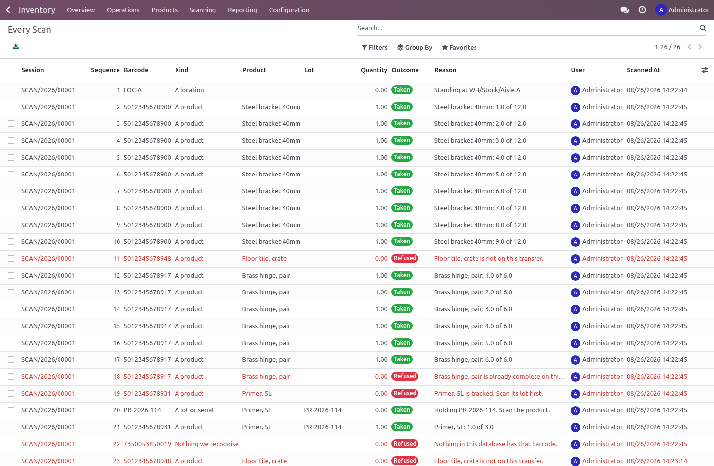This screenshot has height=466, width=714.
Task: Check the PR-2026-114 barcode row checkbox
Action: [x=11, y=410]
